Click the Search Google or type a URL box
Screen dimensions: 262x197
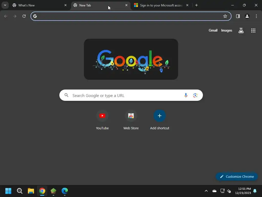[131, 95]
